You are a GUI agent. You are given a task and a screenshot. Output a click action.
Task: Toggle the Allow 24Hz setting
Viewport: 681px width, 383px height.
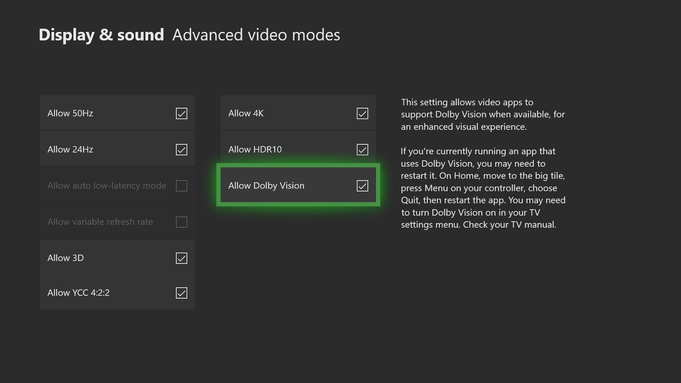tap(181, 149)
